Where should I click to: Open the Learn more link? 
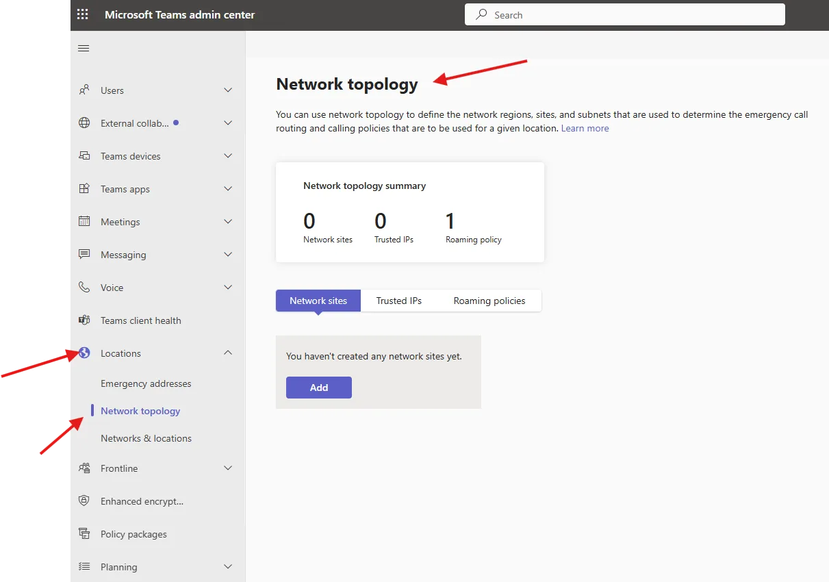585,128
